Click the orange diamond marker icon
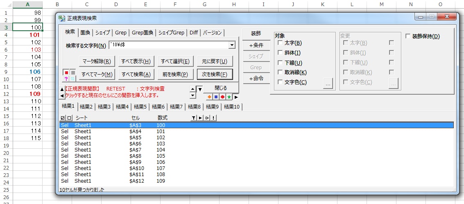Image resolution: width=464 pixels, height=204 pixels. [x=209, y=97]
